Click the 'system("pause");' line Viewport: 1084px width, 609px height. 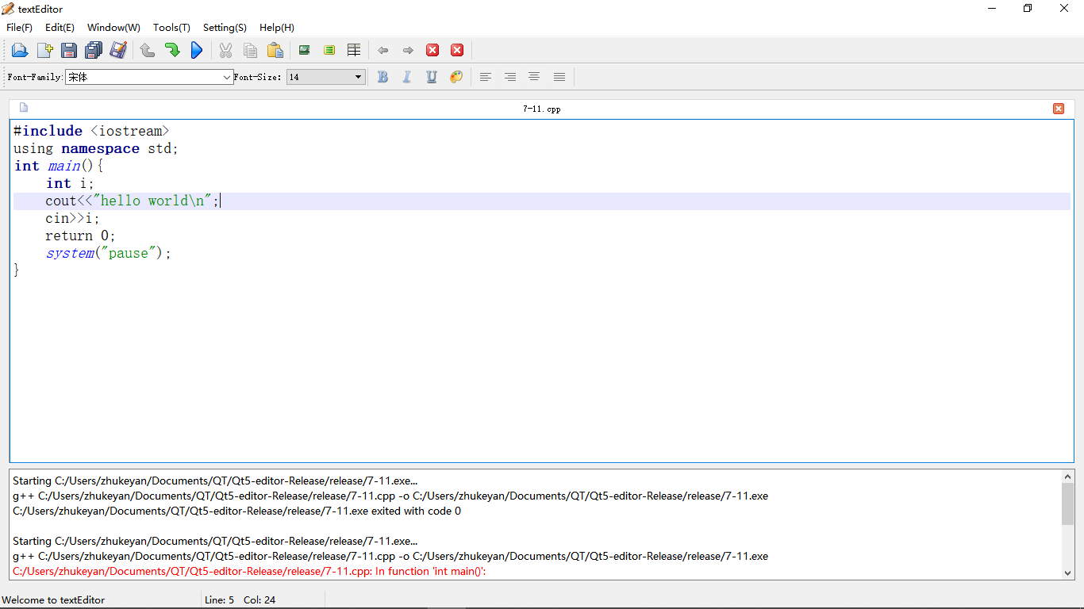(x=109, y=253)
